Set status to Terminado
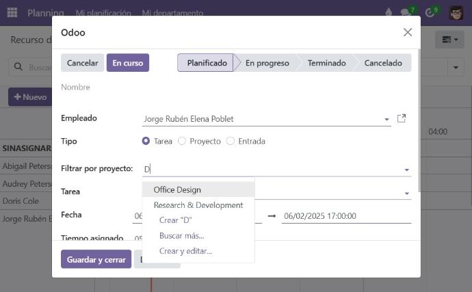The height and width of the screenshot is (292, 472). click(326, 63)
